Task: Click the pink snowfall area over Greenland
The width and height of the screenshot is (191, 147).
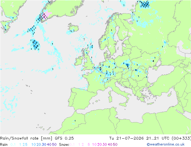Action: (47, 14)
